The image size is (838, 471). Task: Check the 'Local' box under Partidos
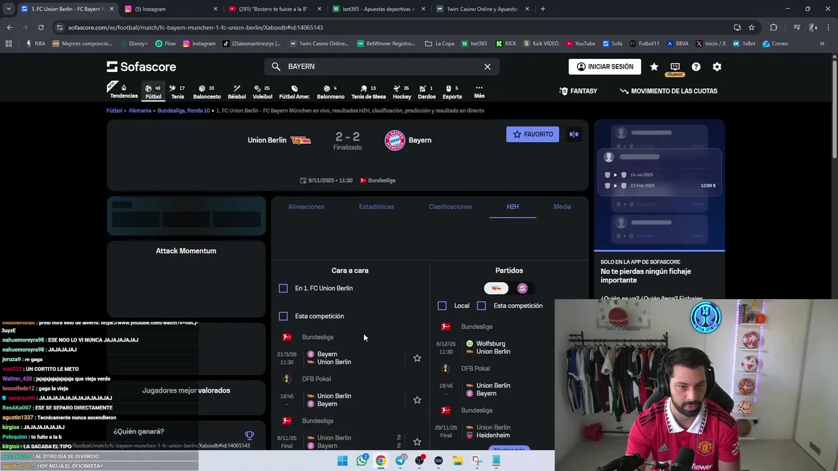(442, 305)
